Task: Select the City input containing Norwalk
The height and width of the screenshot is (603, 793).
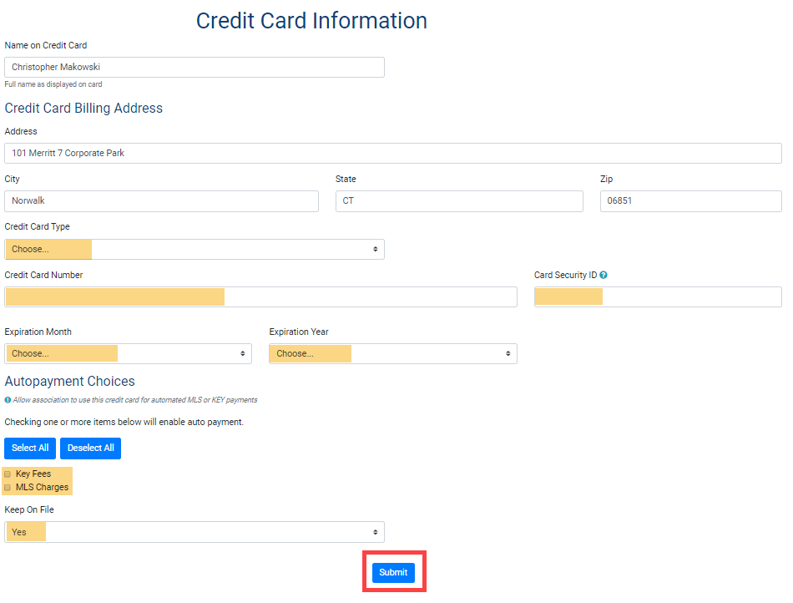Action: click(161, 201)
